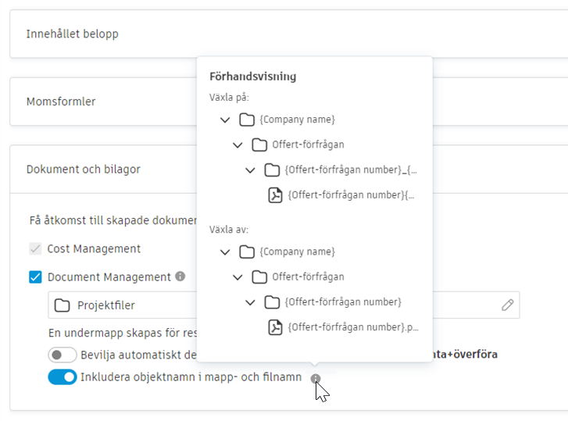Turn off Inkludera objektnamn toggle
568x421 pixels.
[63, 377]
